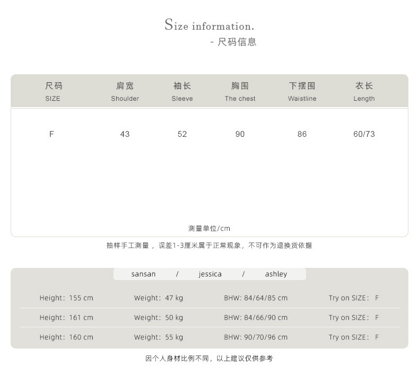The width and height of the screenshot is (419, 374).
Task: Select the 'ashley' model name
Action: pos(276,274)
